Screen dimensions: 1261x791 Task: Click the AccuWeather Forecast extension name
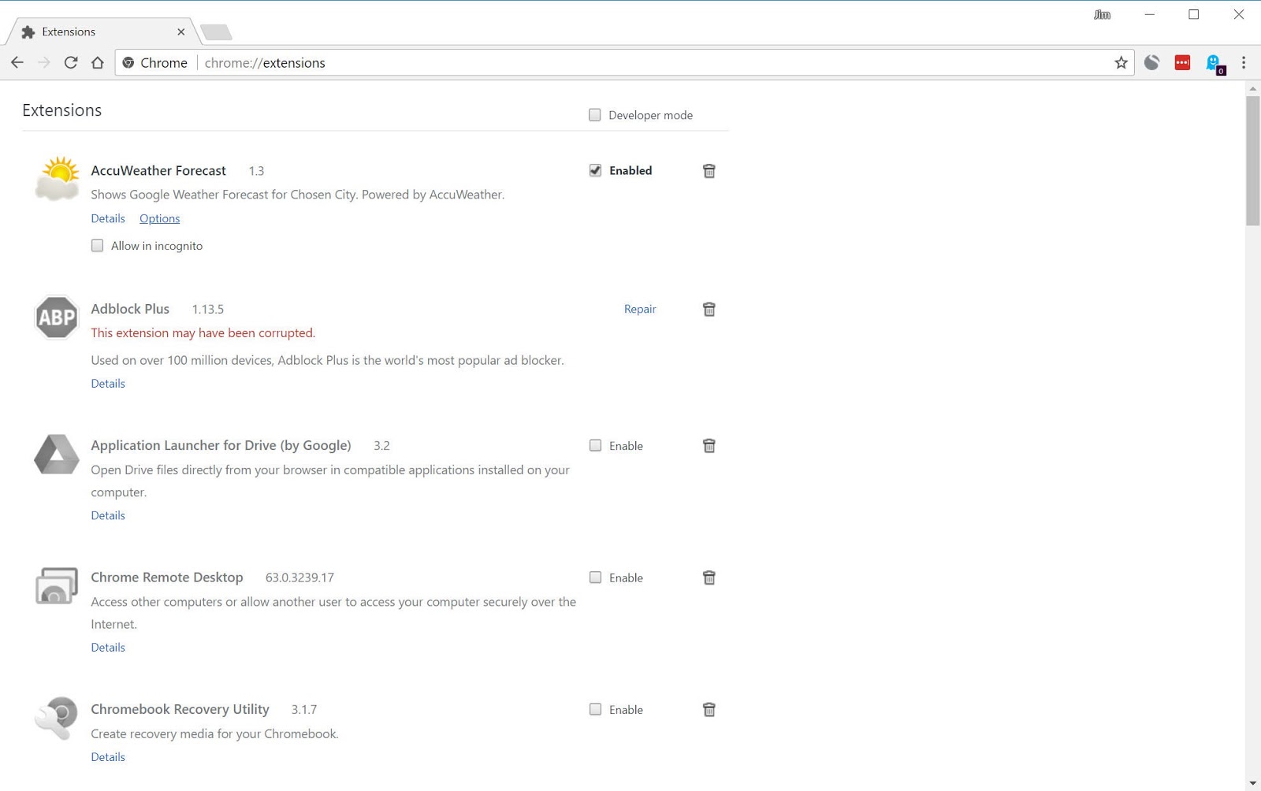(158, 171)
